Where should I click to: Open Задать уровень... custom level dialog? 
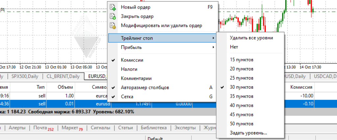(248, 133)
